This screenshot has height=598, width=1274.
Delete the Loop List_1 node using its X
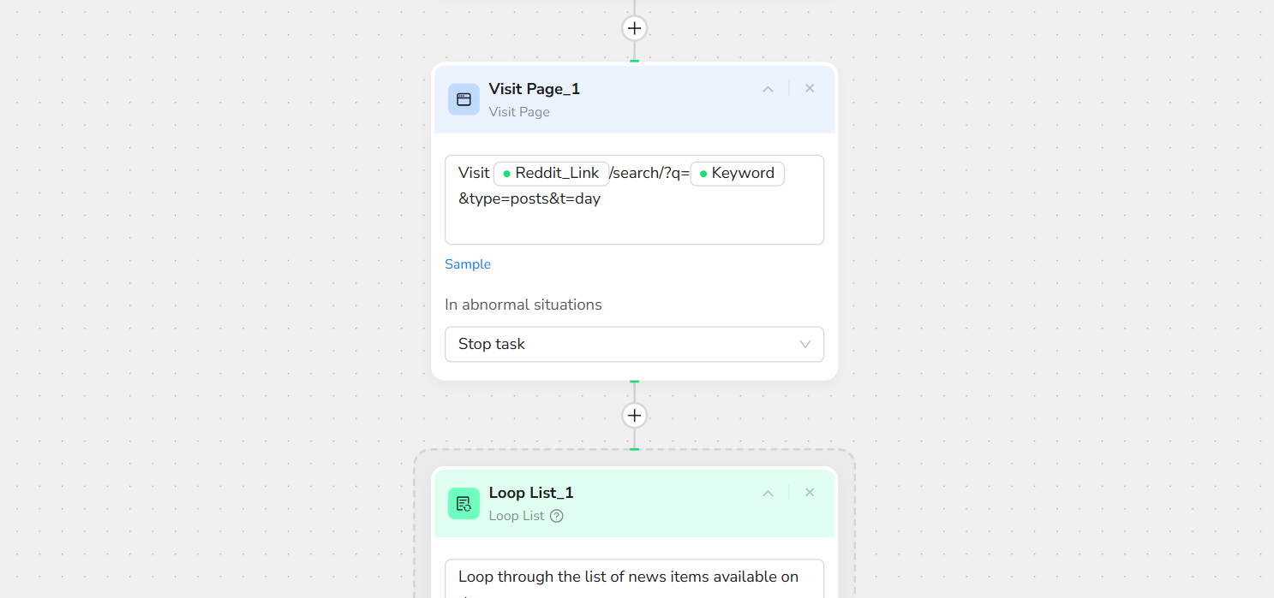[810, 493]
